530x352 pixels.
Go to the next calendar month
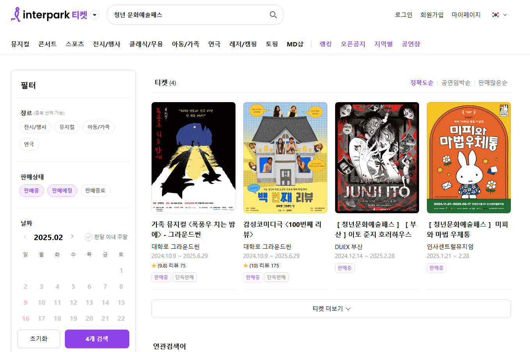coord(72,237)
